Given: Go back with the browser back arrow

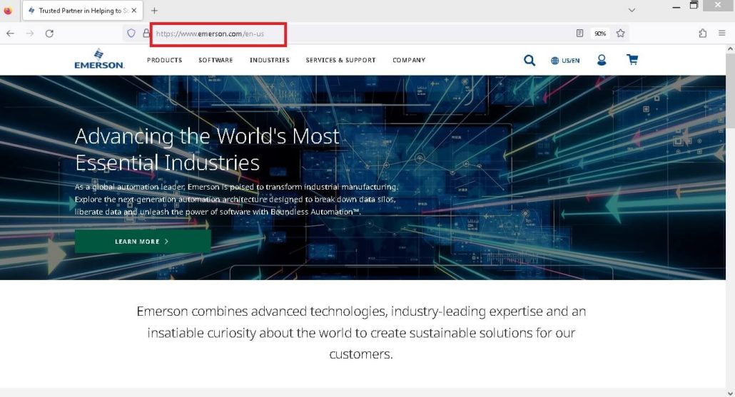Looking at the screenshot, I should tap(10, 33).
